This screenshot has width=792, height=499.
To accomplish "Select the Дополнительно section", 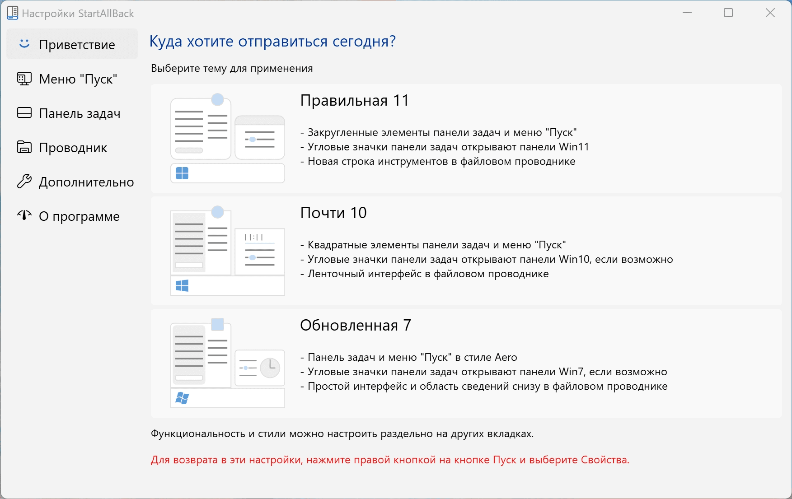I will tap(72, 182).
